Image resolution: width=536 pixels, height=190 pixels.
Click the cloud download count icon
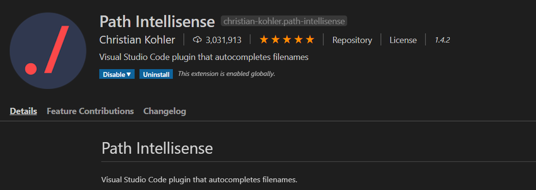click(197, 40)
